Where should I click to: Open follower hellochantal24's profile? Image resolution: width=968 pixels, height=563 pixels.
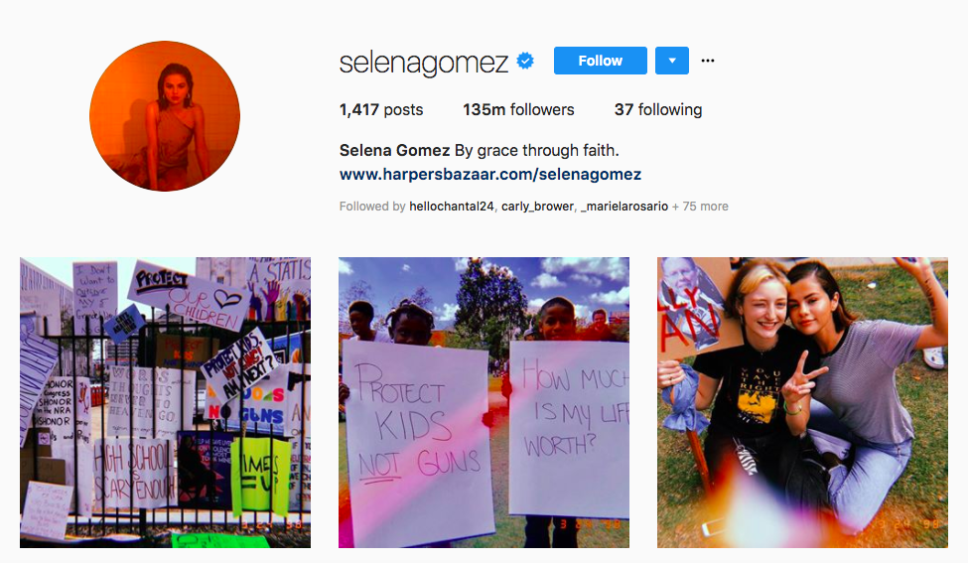[x=452, y=207]
